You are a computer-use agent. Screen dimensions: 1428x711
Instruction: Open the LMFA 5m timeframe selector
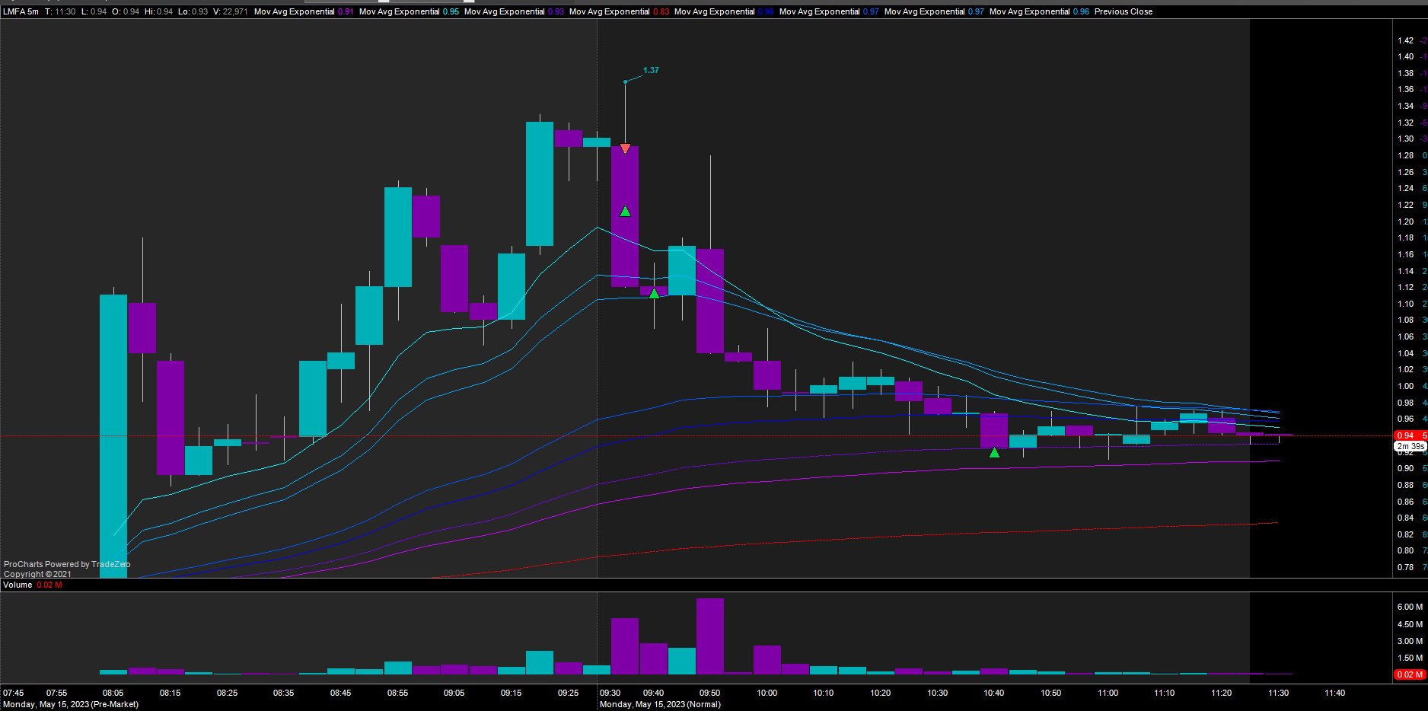[x=19, y=11]
